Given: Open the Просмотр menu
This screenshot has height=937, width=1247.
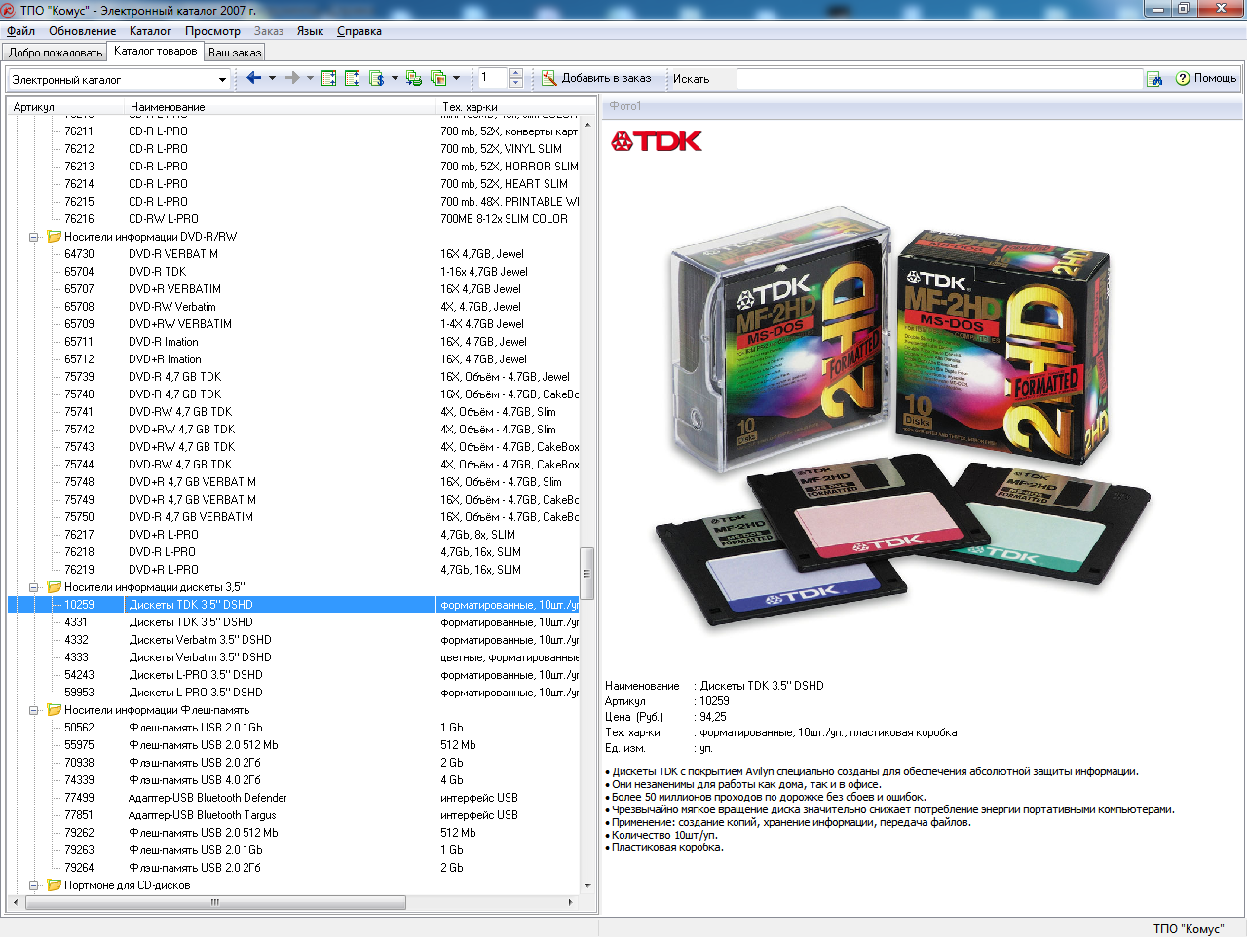Looking at the screenshot, I should coord(212,31).
